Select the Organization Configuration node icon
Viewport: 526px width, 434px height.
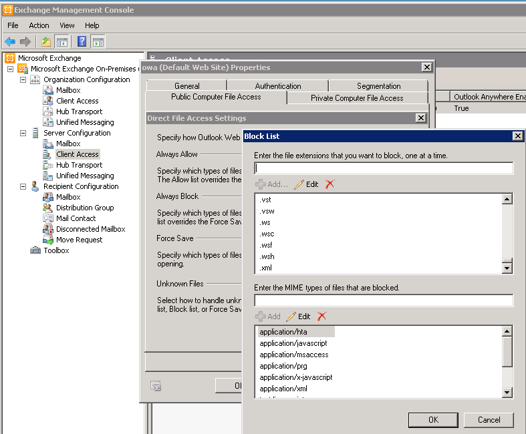(x=35, y=79)
